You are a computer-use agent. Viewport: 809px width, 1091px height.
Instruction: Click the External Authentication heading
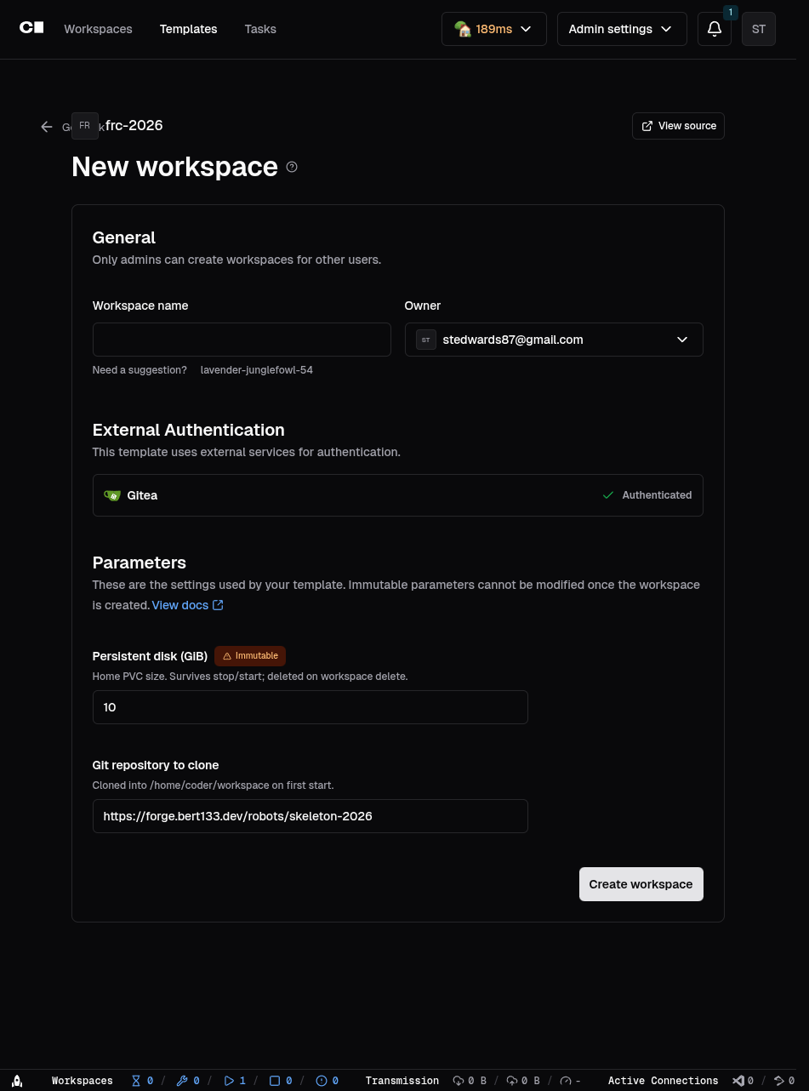tap(189, 430)
